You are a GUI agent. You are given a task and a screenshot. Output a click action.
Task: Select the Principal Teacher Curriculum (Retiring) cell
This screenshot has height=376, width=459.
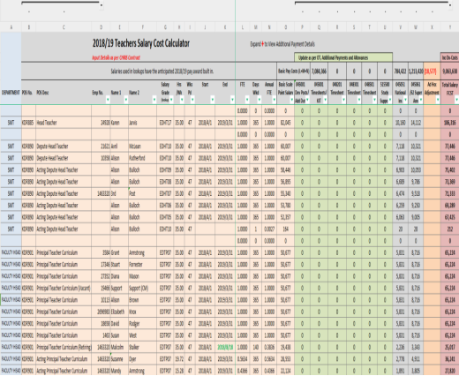pos(64,347)
